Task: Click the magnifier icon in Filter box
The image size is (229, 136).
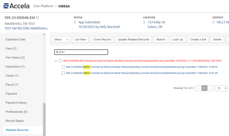Action: click(57, 52)
